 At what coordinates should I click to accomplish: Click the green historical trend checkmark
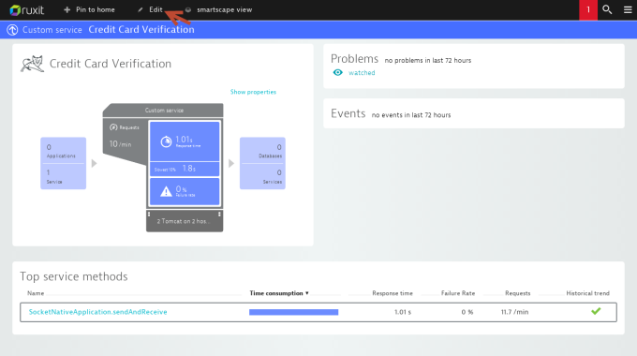(596, 311)
